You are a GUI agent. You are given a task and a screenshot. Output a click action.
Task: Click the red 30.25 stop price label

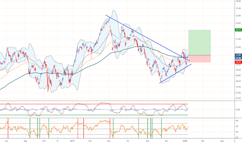(238, 62)
